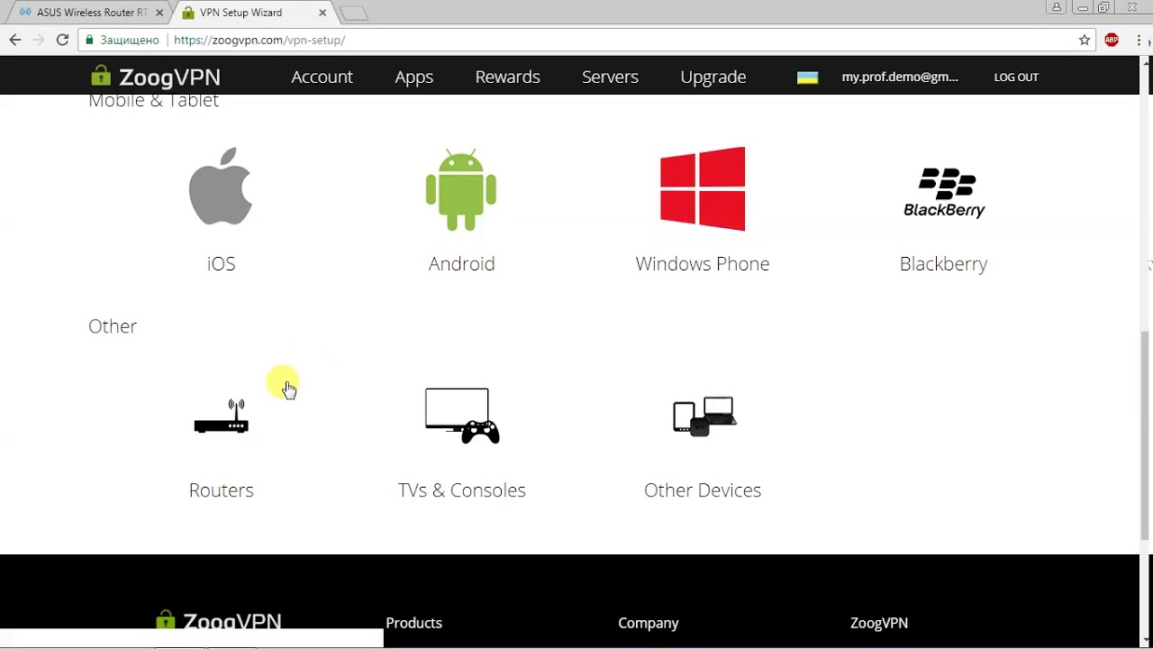The height and width of the screenshot is (649, 1153).
Task: Click the Routers text label
Action: click(222, 489)
